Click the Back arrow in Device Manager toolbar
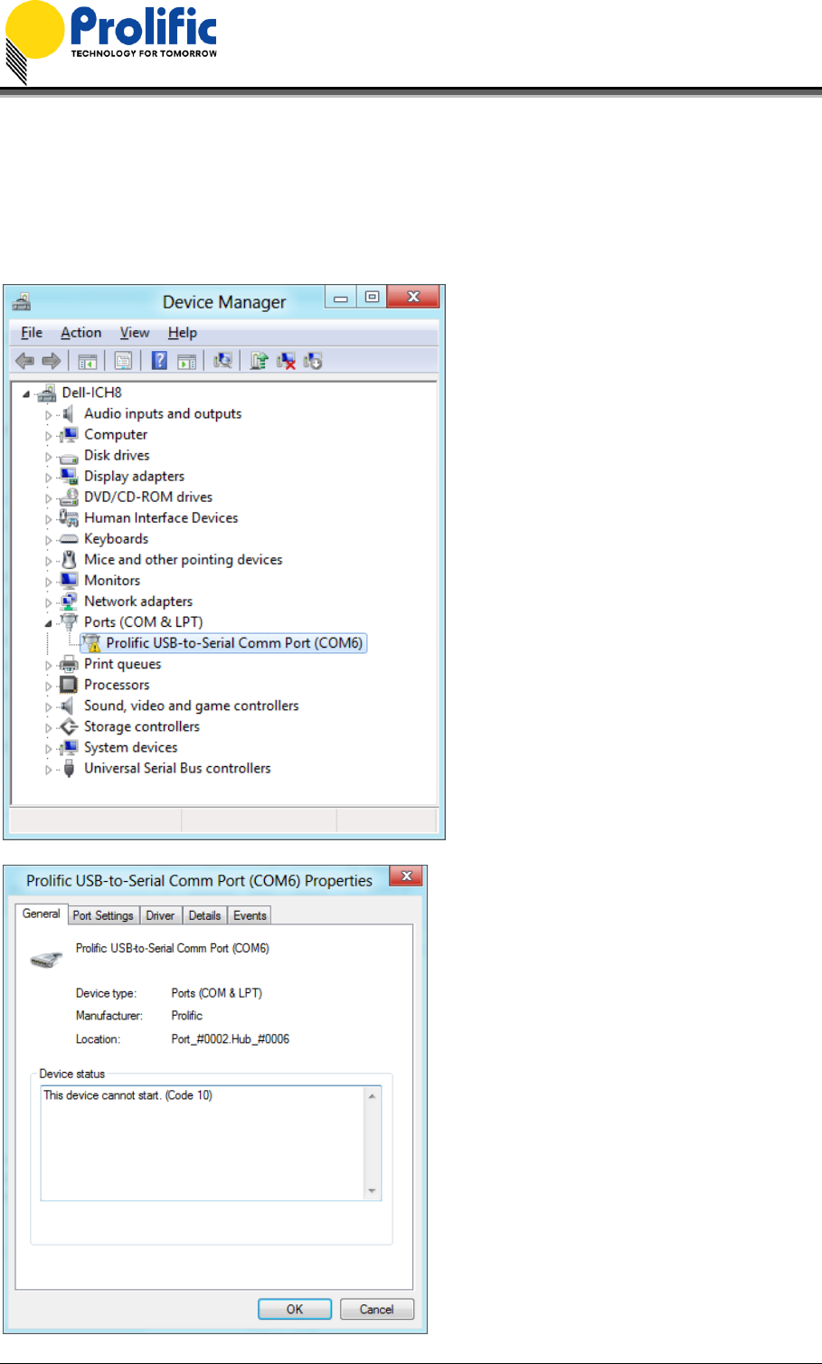 (x=24, y=361)
